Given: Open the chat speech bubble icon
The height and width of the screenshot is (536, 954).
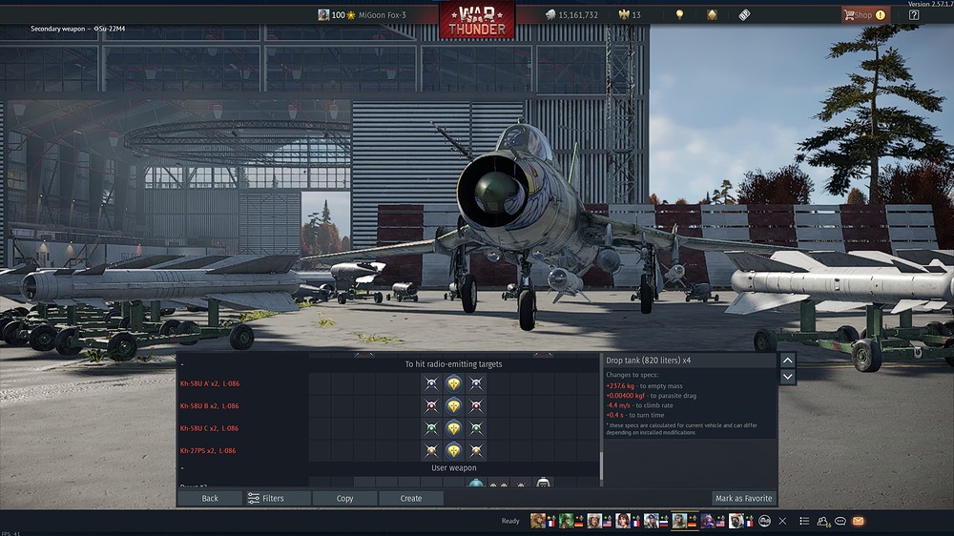Looking at the screenshot, I should pyautogui.click(x=840, y=521).
